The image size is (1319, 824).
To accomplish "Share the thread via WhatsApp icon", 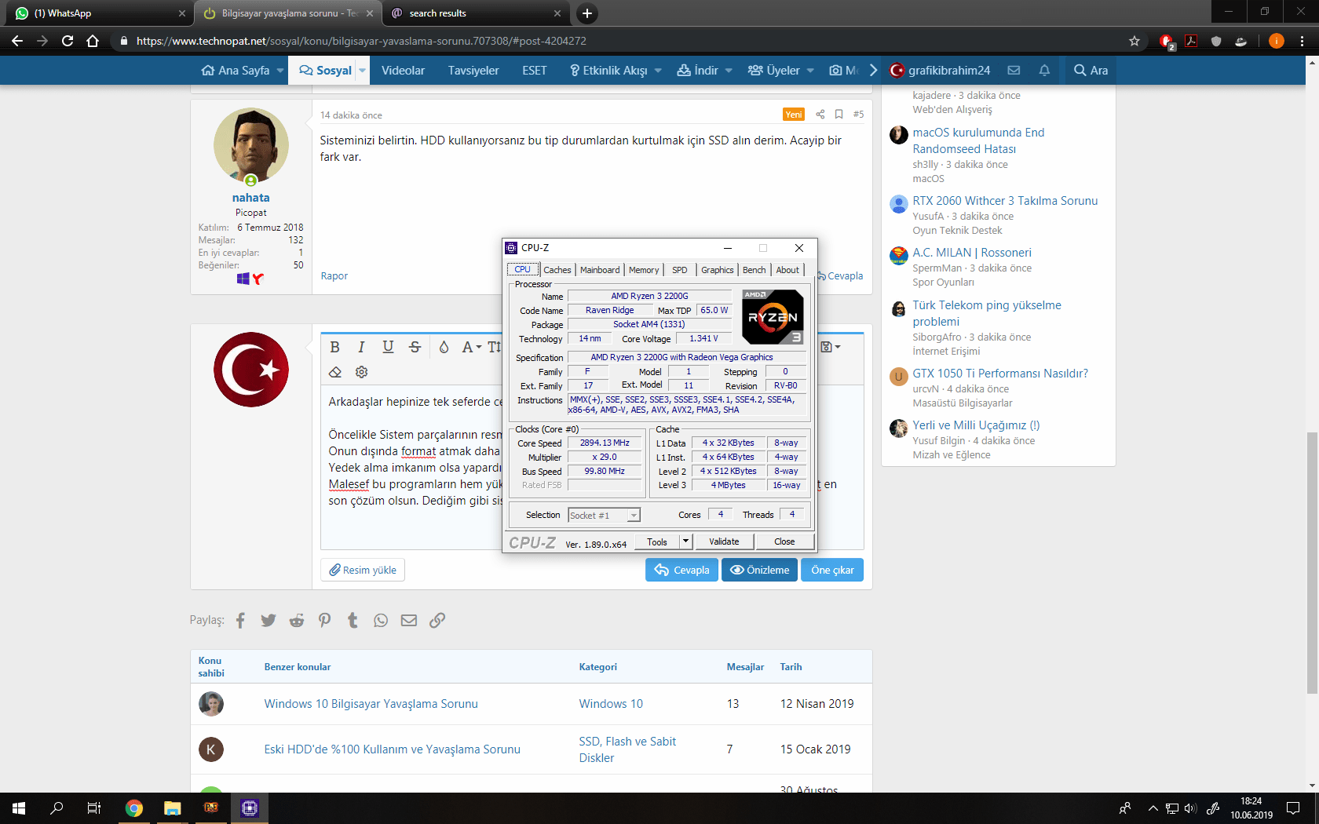I will click(x=381, y=621).
